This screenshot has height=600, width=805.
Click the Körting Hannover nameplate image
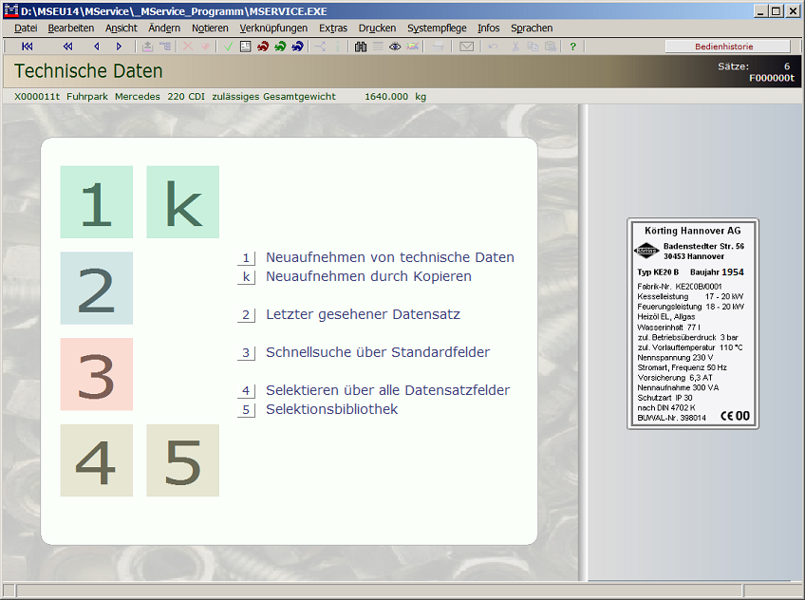(x=693, y=324)
